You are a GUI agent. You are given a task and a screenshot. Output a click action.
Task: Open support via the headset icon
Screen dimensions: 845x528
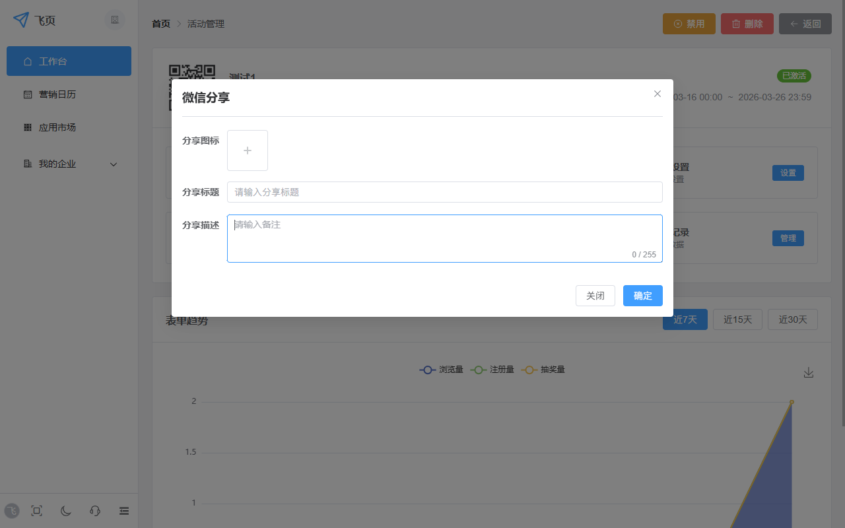(94, 511)
